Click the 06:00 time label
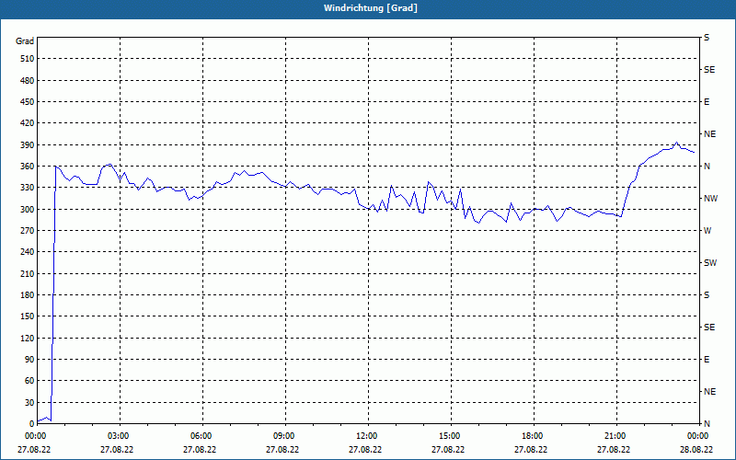Screen dimensions: 736x460 click(x=200, y=436)
